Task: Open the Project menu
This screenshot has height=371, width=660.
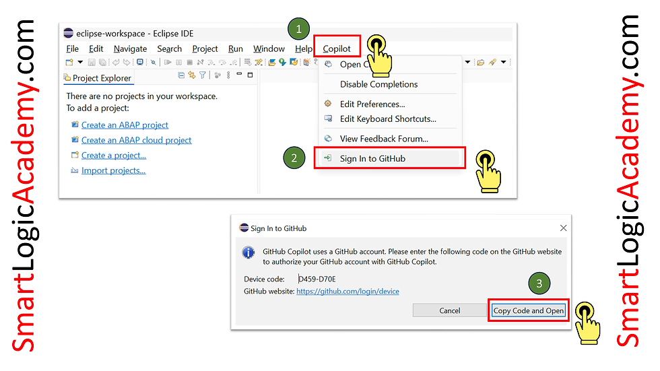Action: [x=205, y=48]
